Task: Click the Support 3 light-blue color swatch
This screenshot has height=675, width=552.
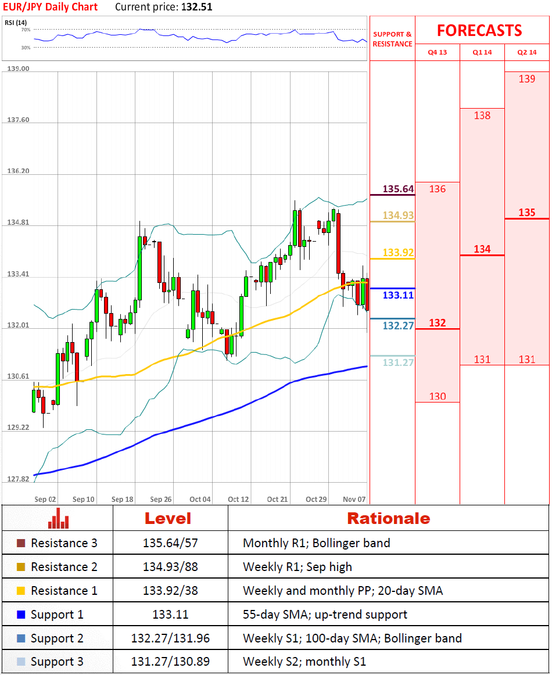Action: pos(21,662)
